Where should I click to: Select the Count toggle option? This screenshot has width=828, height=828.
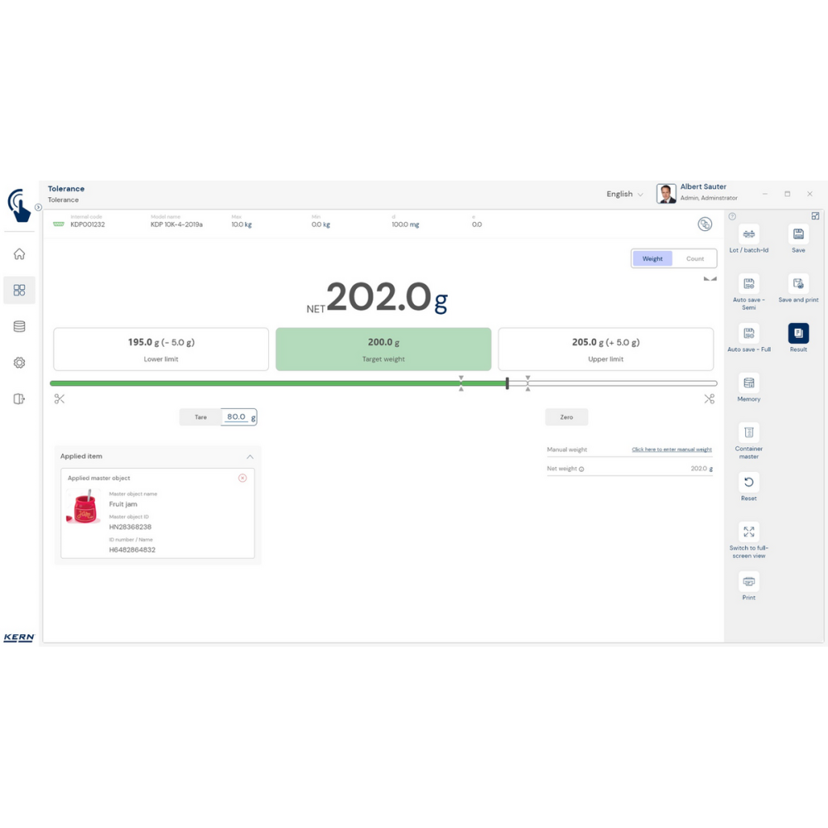(695, 258)
